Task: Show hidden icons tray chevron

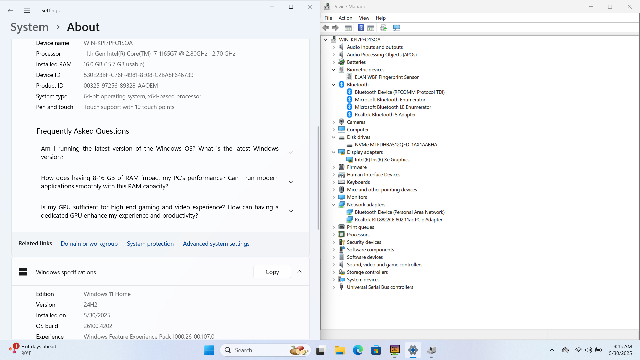Action: pyautogui.click(x=552, y=350)
